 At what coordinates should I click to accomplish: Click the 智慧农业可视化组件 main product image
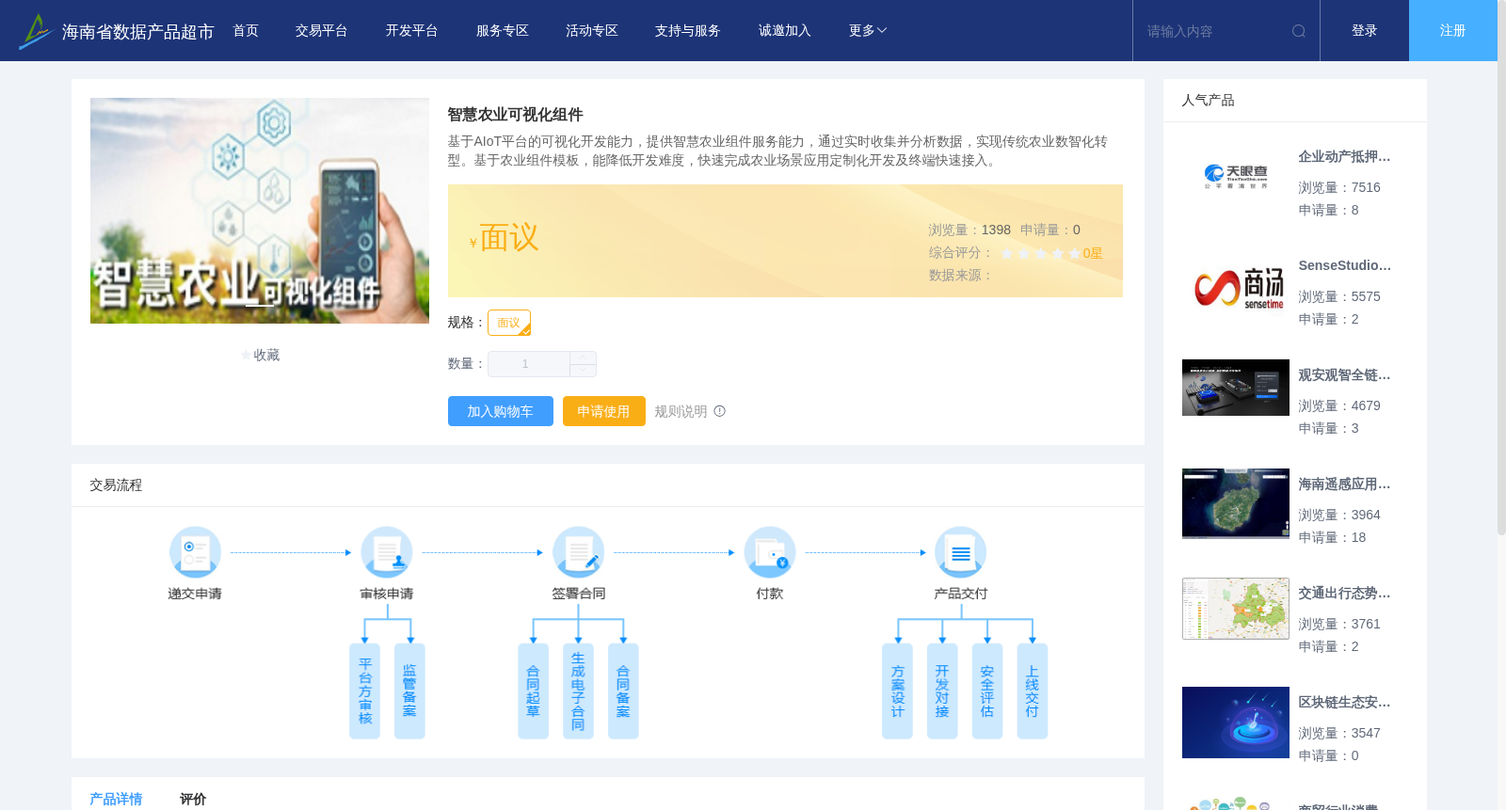pos(260,211)
